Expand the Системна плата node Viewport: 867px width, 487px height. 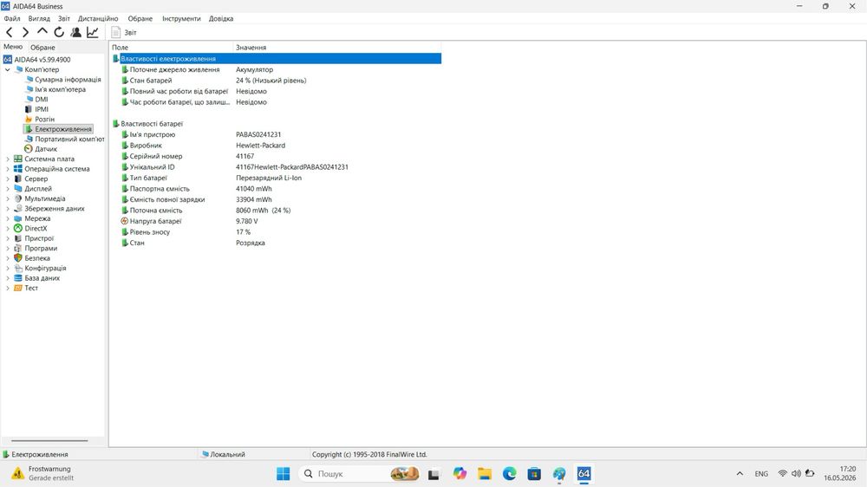(x=7, y=159)
